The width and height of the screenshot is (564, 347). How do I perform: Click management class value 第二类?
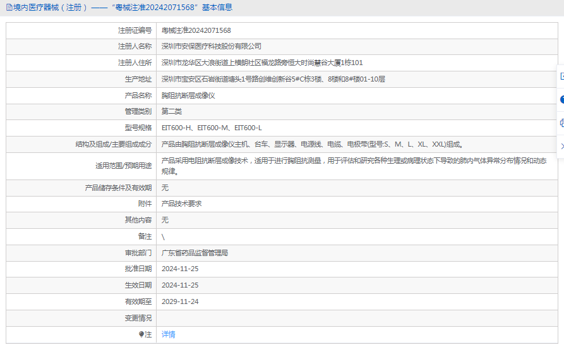click(172, 112)
